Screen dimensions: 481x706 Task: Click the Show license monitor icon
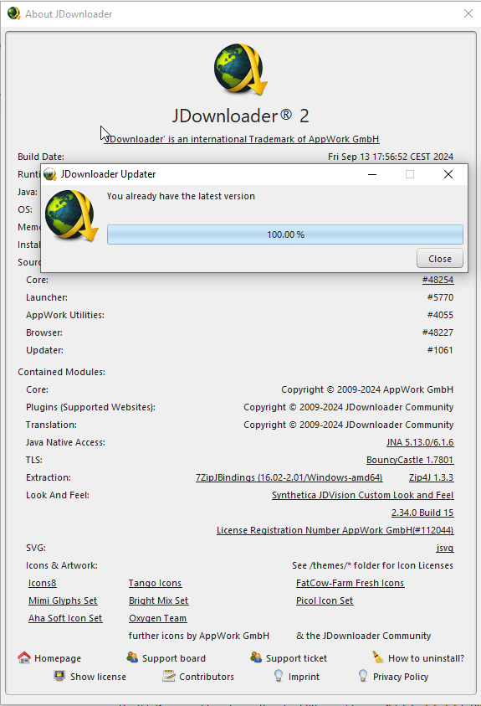pos(59,676)
